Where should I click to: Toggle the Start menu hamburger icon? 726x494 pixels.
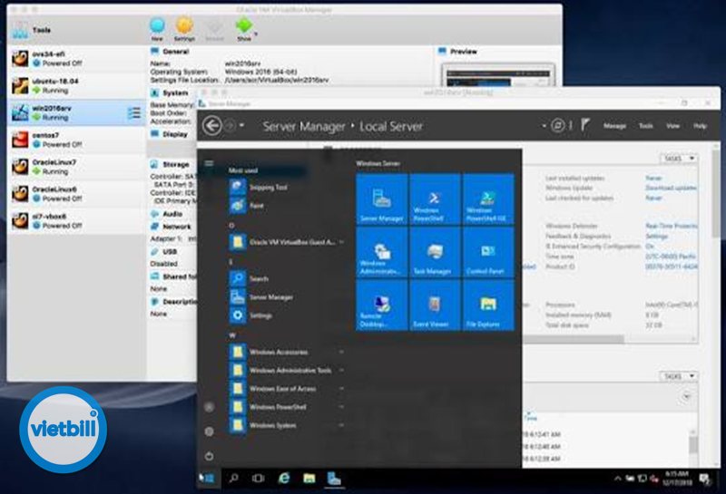tap(210, 163)
